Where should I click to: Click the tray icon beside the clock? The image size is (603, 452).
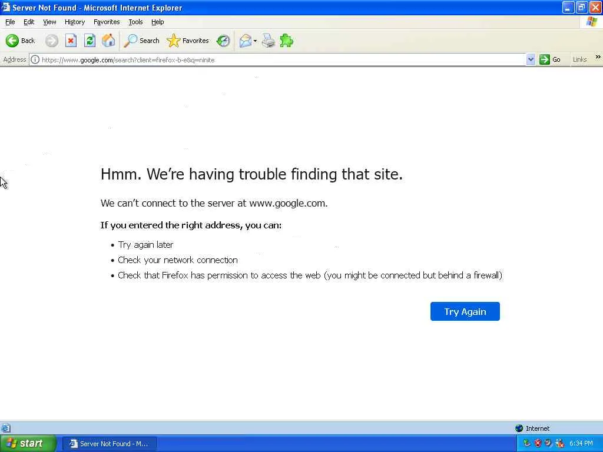tap(560, 443)
